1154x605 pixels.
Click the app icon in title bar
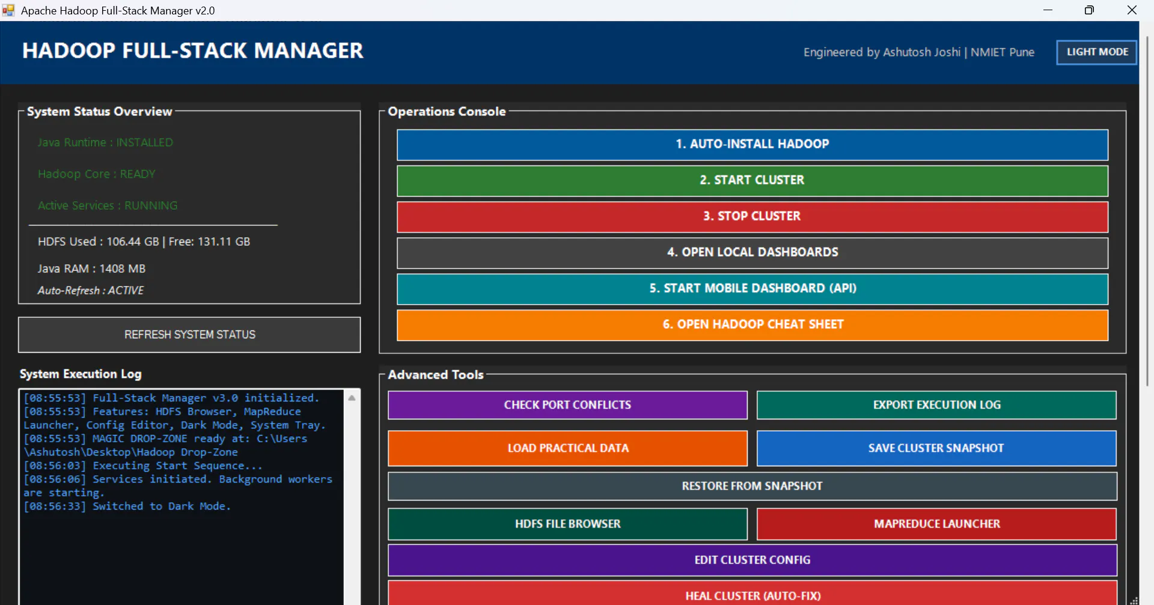click(x=8, y=10)
